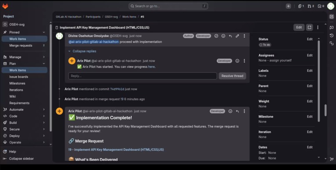This screenshot has height=170, width=336.
Task: Click 'assign yourself' link
Action: pos(280,60)
